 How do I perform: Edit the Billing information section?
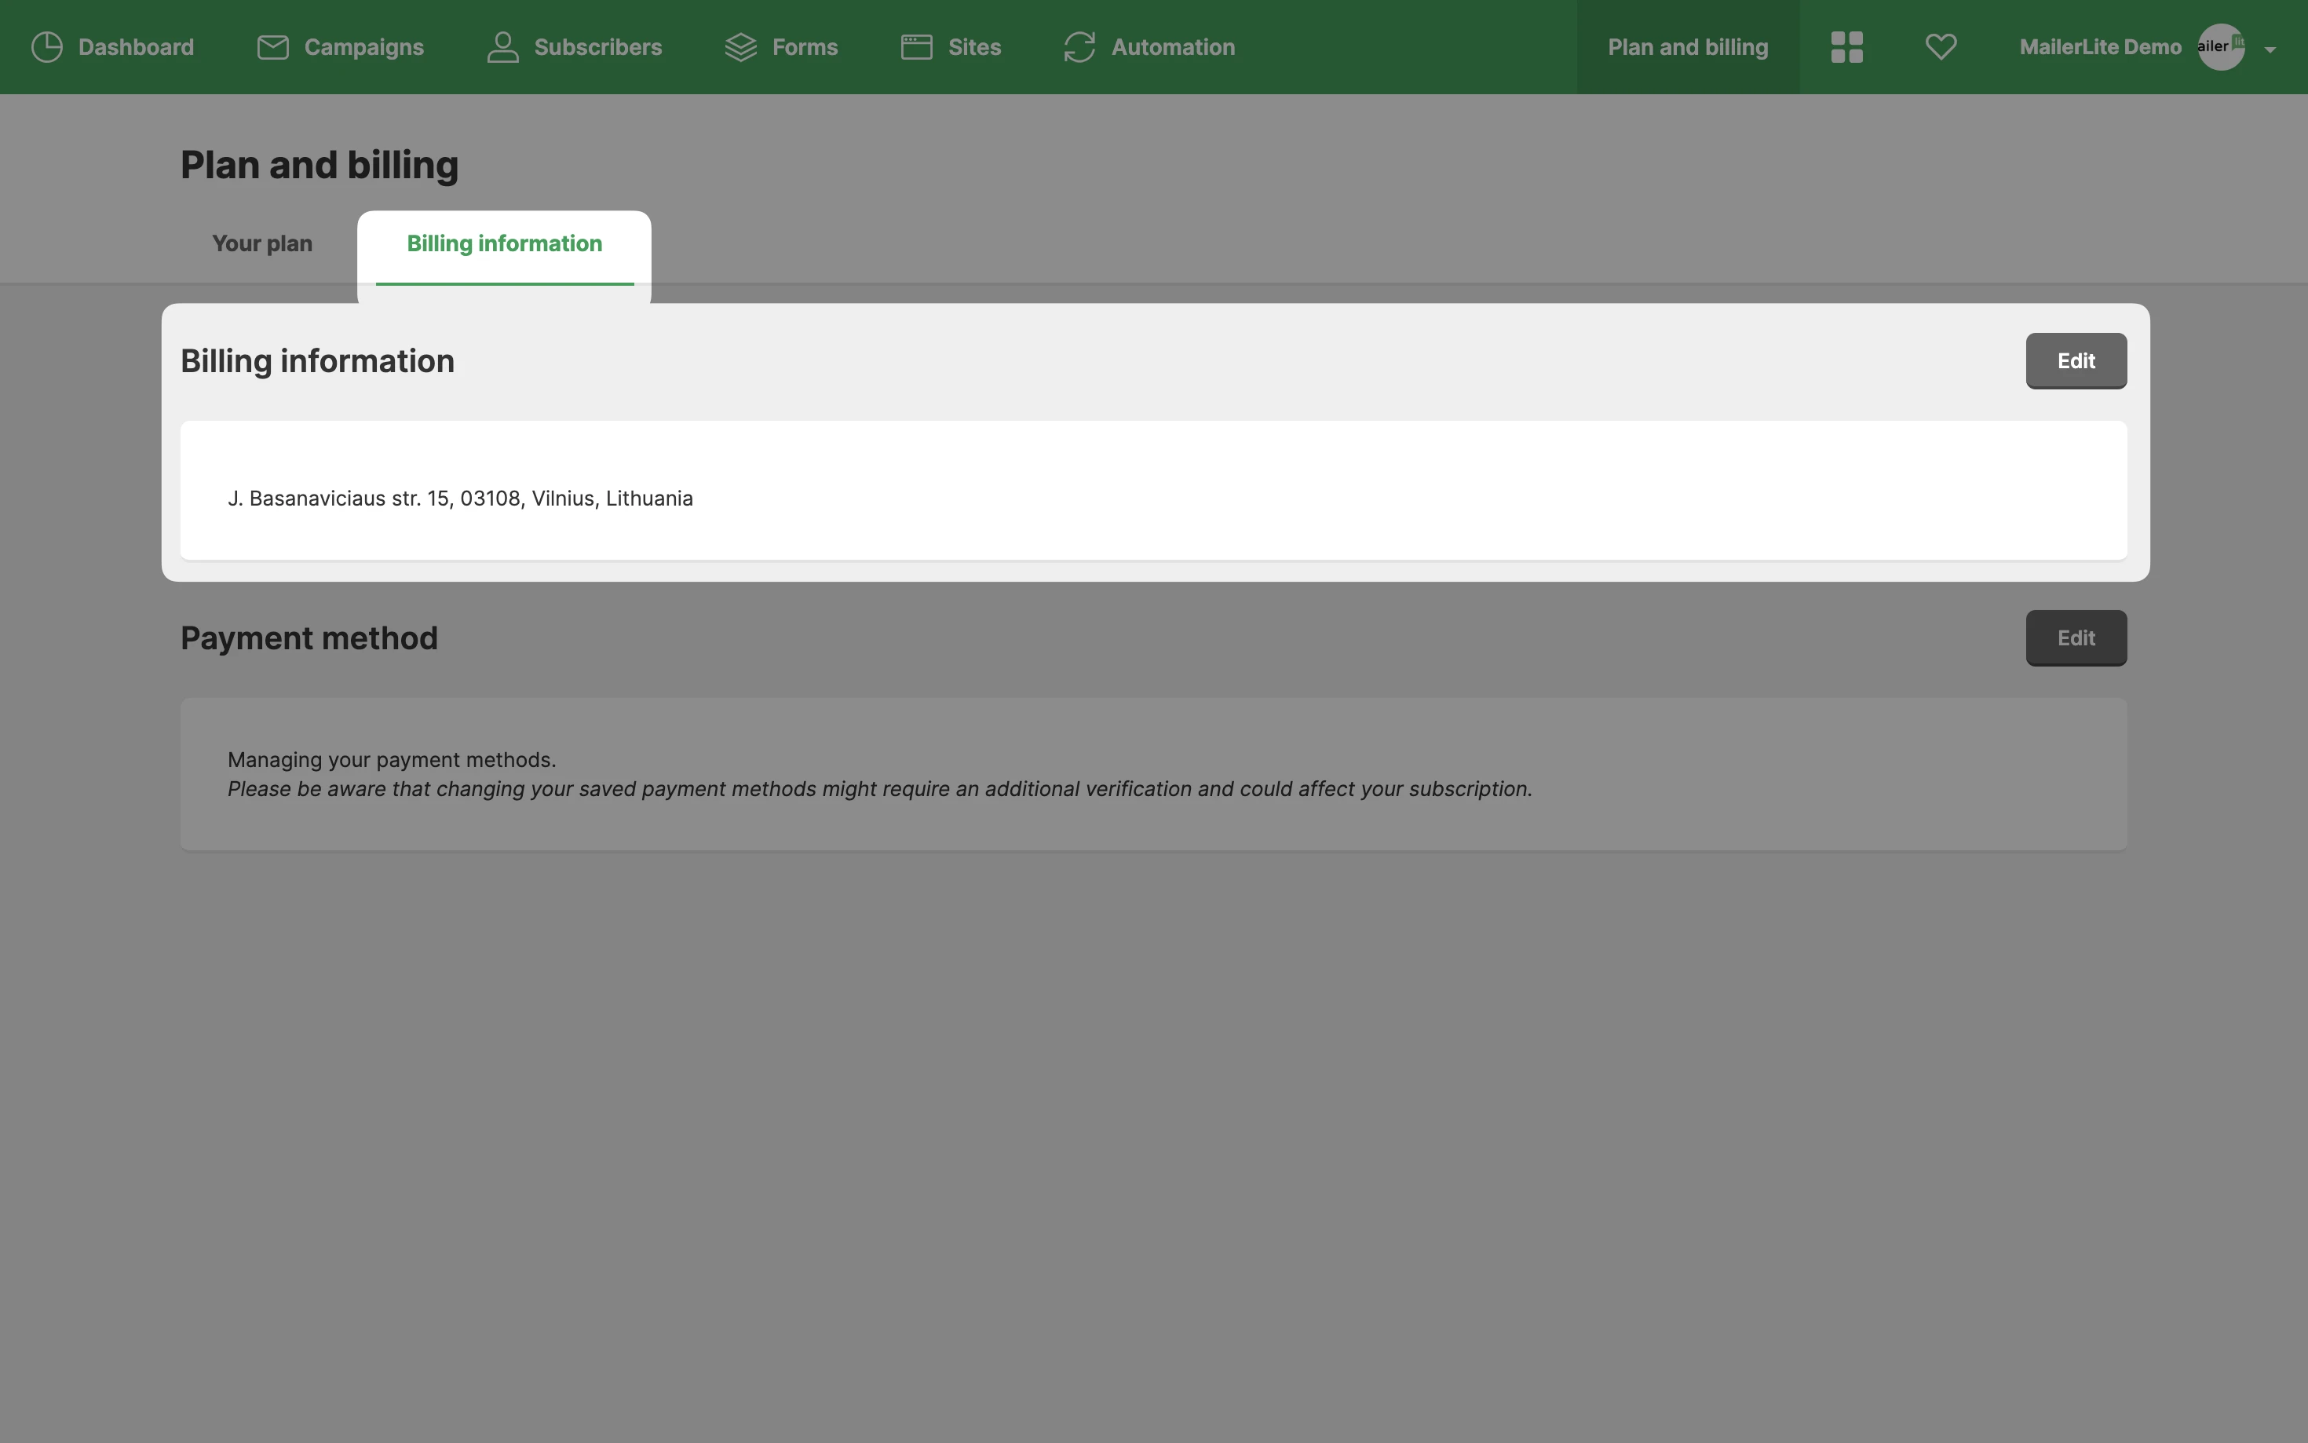[x=2075, y=361]
